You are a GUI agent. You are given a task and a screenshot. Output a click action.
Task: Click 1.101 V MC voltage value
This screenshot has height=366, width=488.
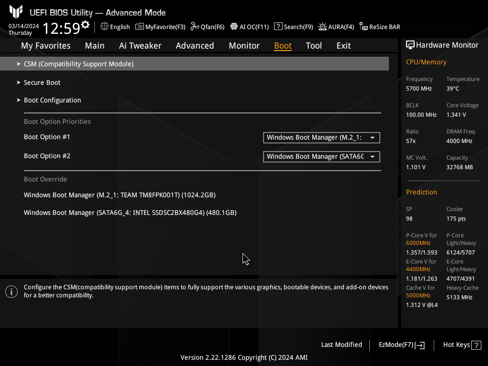coord(416,167)
